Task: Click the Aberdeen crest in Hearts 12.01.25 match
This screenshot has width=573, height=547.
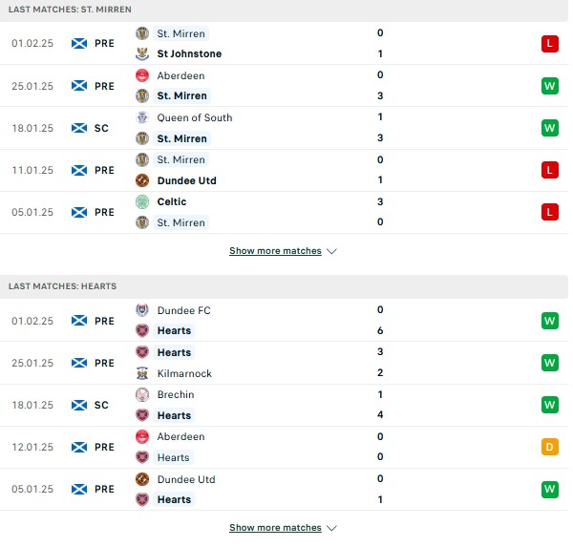Action: click(x=142, y=436)
